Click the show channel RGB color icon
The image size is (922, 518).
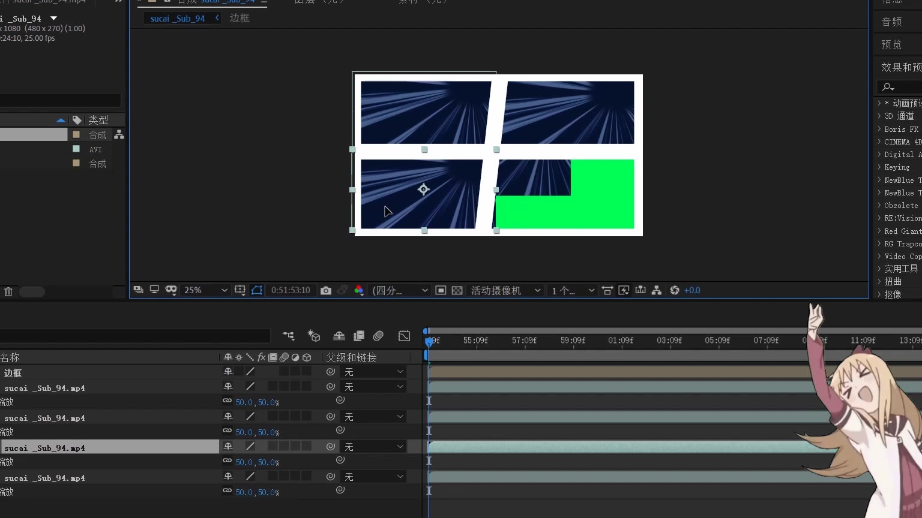(359, 291)
